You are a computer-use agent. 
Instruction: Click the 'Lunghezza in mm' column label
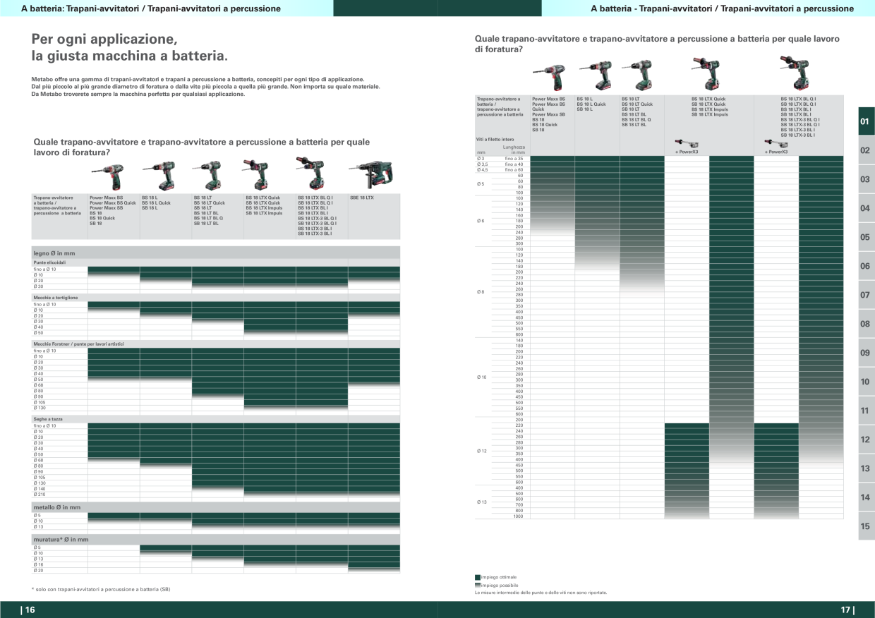[513, 150]
